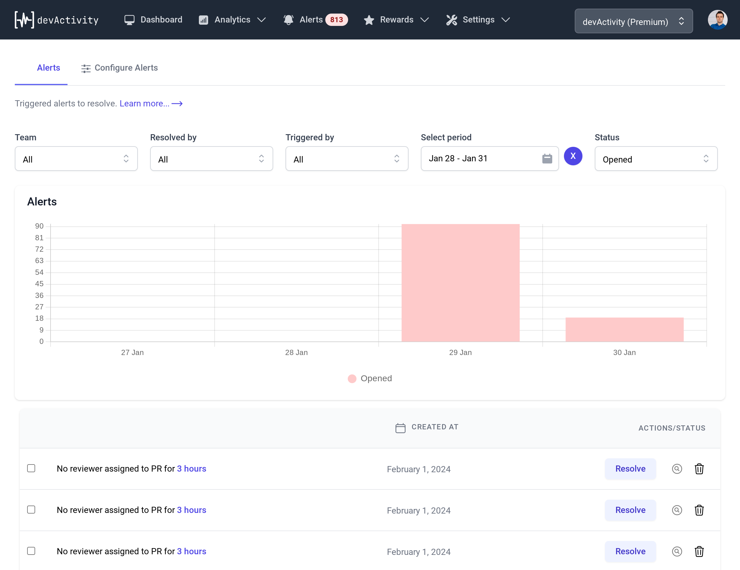Select the Alerts tab
The image size is (740, 570).
pos(48,68)
